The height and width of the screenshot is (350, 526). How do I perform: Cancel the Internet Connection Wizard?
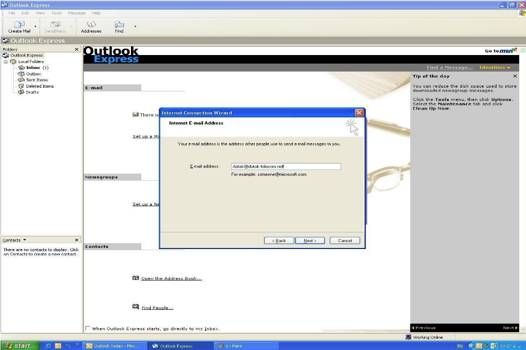pos(345,240)
